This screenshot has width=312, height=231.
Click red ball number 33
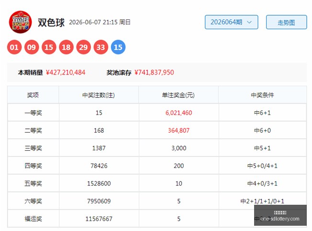coord(100,47)
